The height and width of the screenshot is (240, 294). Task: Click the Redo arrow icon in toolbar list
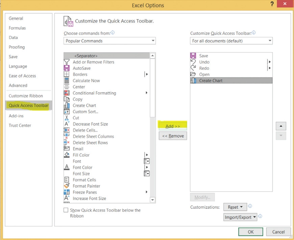[x=193, y=68]
